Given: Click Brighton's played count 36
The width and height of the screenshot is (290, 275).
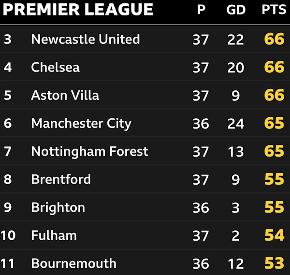Looking at the screenshot, I should click(201, 207).
